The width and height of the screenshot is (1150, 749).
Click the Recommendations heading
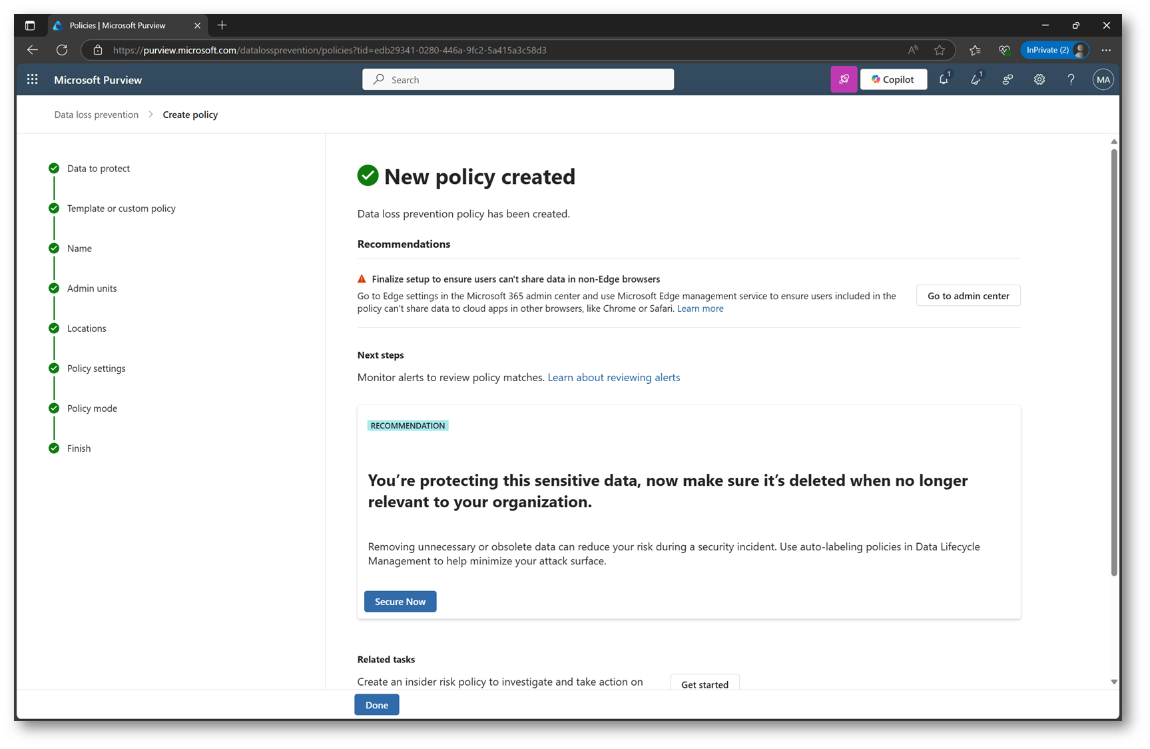(x=404, y=244)
